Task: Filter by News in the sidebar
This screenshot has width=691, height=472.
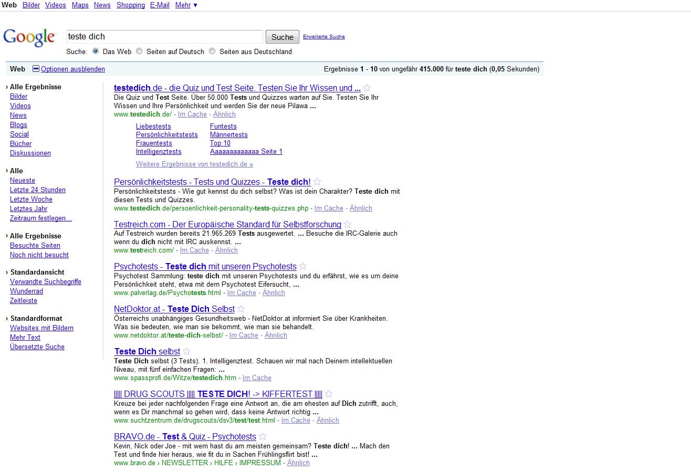Action: [18, 115]
